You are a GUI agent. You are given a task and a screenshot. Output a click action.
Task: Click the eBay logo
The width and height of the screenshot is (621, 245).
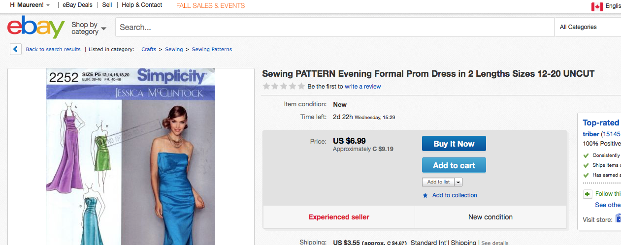tap(36, 27)
